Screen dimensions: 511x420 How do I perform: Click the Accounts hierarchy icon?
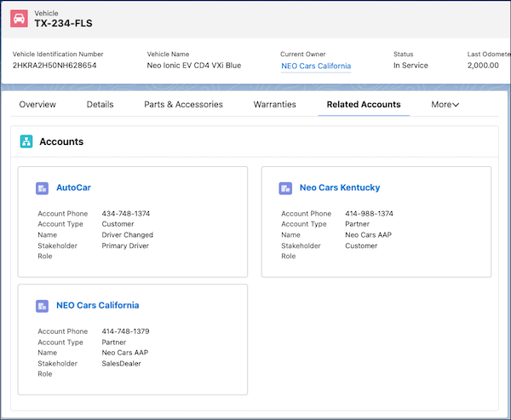pos(26,141)
